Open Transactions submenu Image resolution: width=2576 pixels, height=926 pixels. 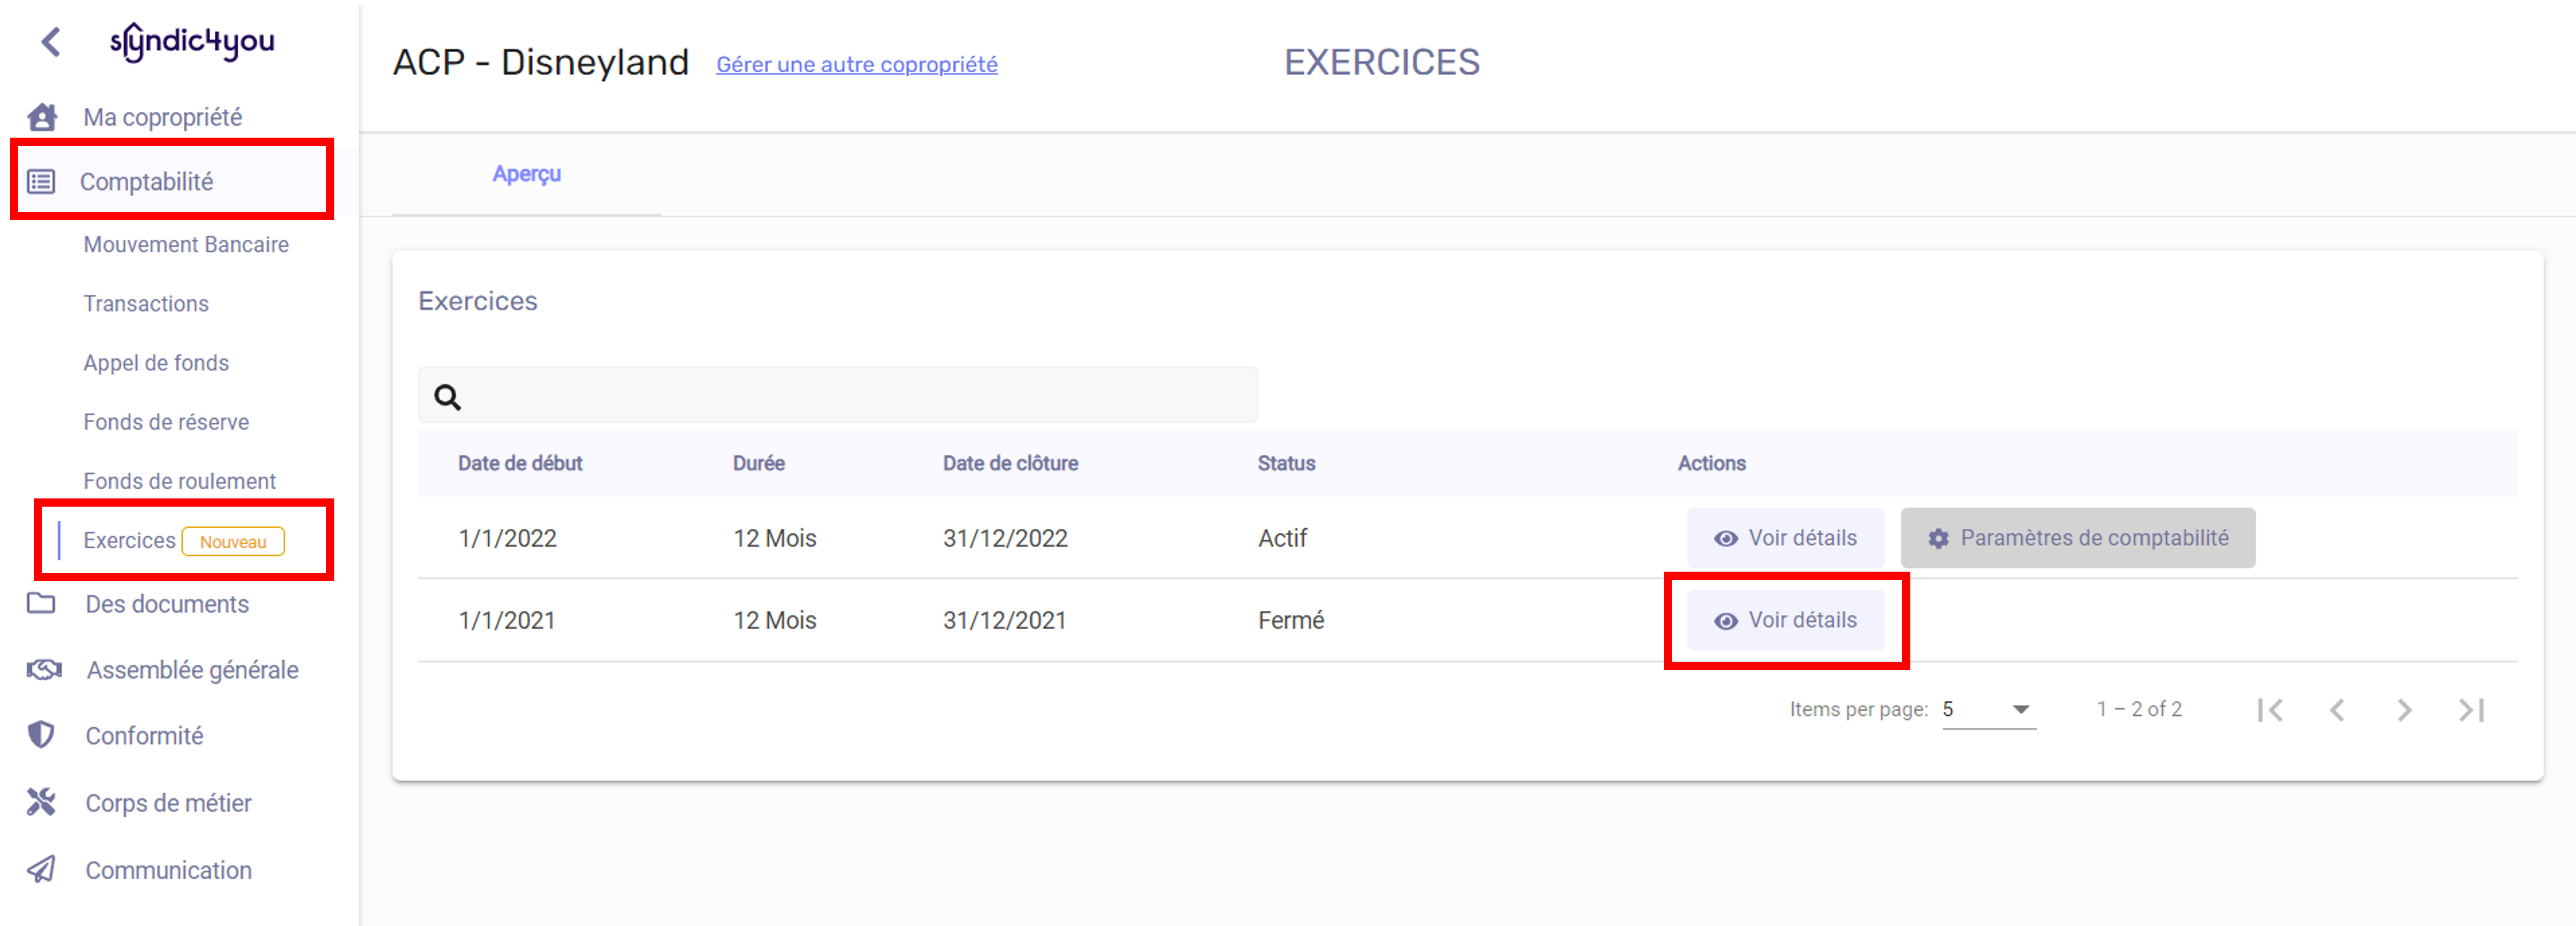click(x=146, y=303)
